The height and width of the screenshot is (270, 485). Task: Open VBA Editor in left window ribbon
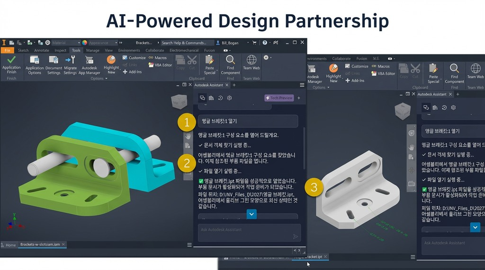coord(160,65)
